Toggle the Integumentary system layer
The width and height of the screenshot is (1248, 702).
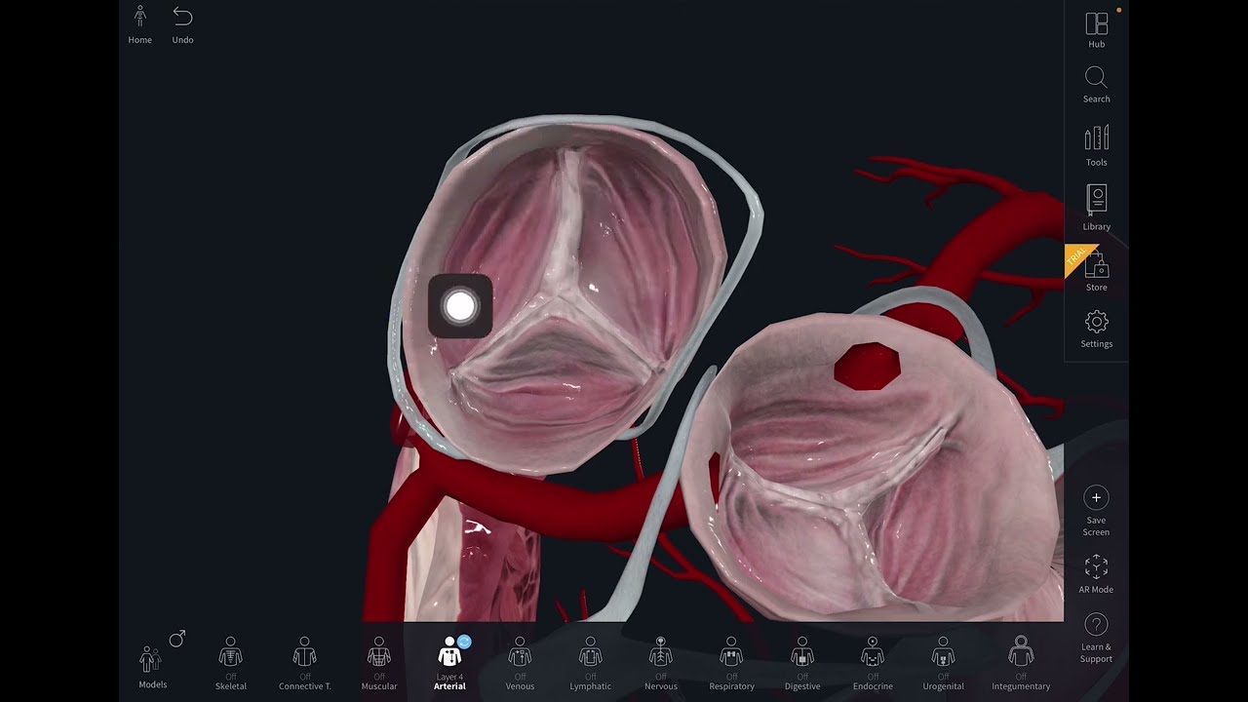tap(1021, 664)
